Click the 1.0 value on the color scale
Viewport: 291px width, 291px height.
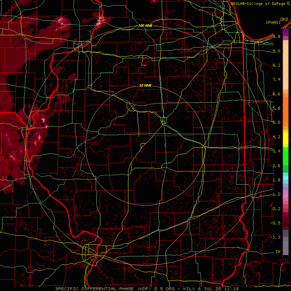276,194
